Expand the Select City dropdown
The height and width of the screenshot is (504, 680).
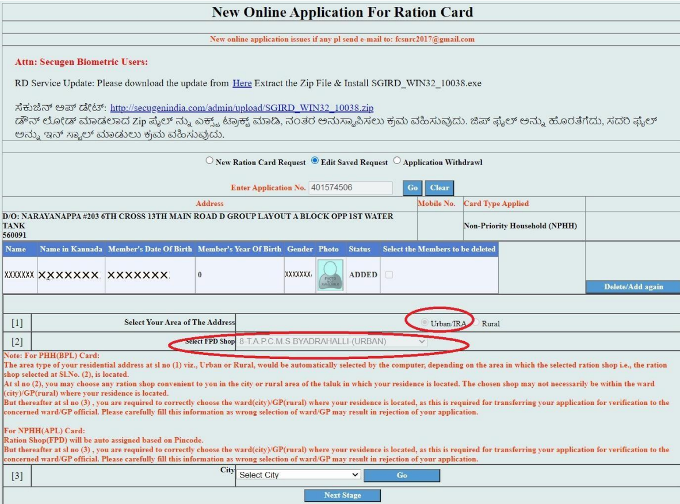point(299,475)
